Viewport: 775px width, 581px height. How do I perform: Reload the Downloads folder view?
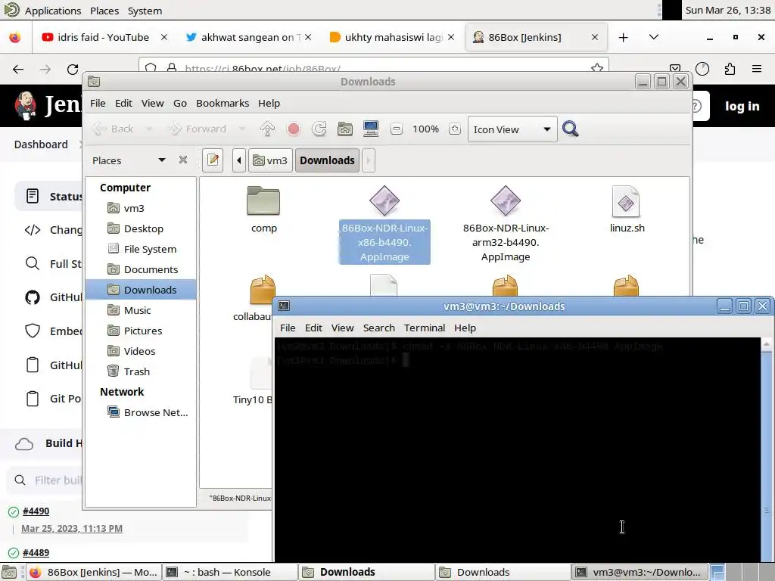(x=319, y=129)
